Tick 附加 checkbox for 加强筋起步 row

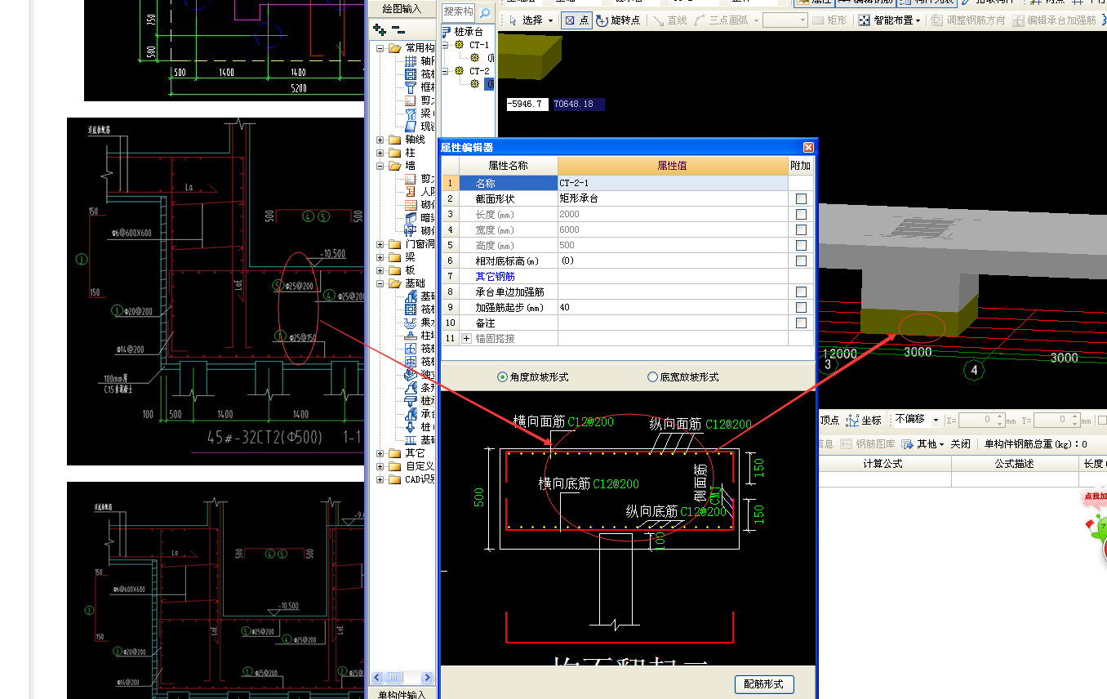click(x=801, y=307)
